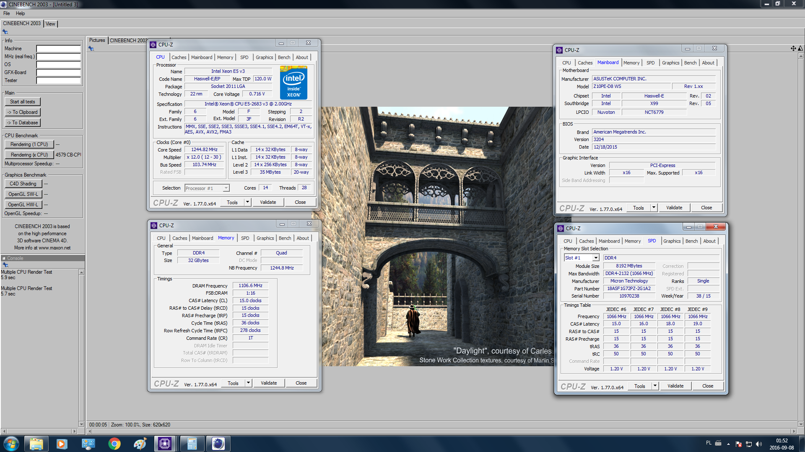Open Tools dropdown arrow in CPU window
The image size is (805, 452).
[247, 202]
